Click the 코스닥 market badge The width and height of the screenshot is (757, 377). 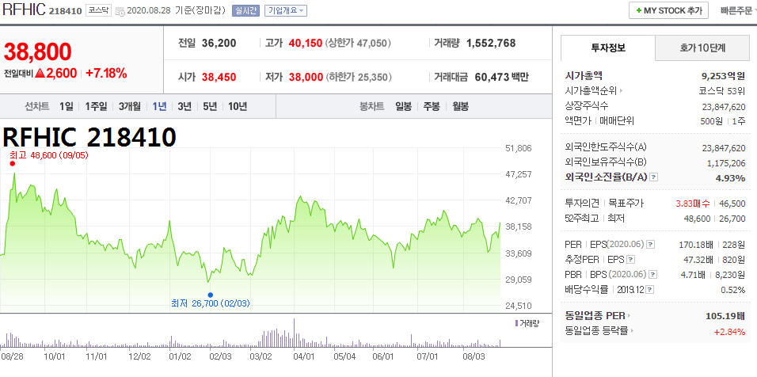click(x=98, y=10)
